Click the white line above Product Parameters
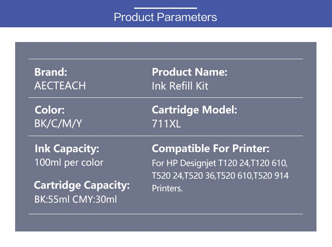Image resolution: width=332 pixels, height=247 pixels. point(165,8)
